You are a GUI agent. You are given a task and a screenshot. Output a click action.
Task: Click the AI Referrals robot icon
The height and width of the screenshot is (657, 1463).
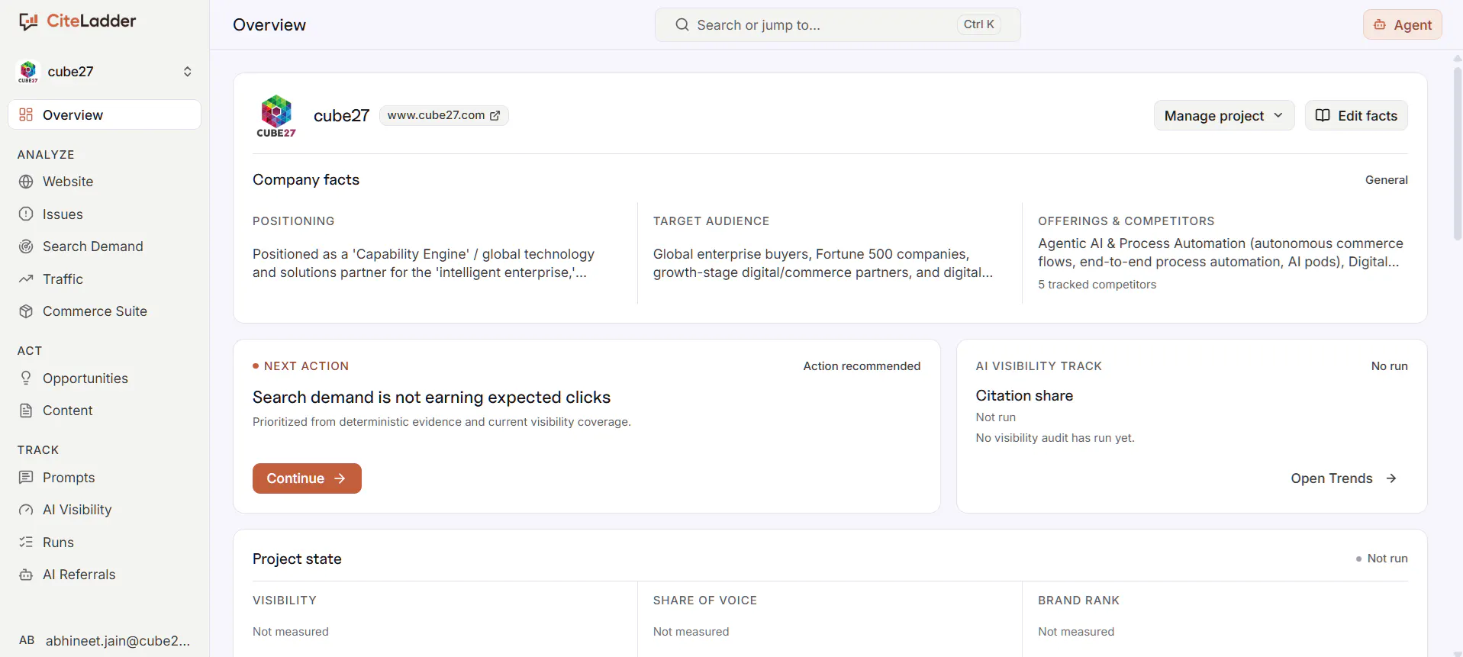click(26, 575)
